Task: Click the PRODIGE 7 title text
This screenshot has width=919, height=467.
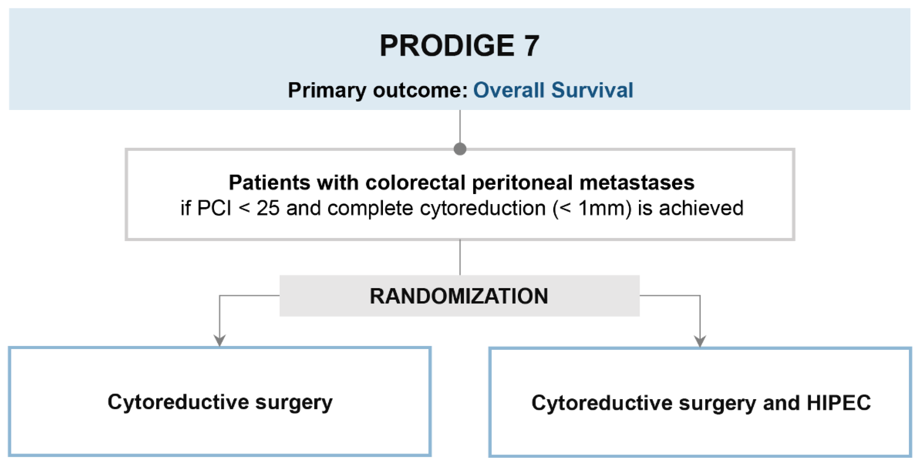Action: [459, 46]
